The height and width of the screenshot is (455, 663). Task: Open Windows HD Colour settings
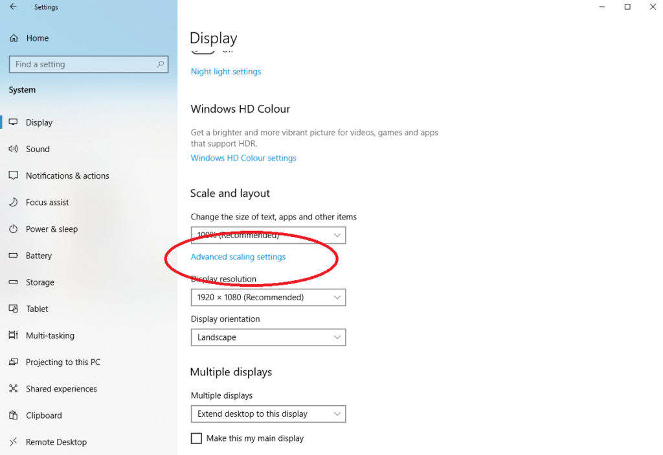(243, 158)
